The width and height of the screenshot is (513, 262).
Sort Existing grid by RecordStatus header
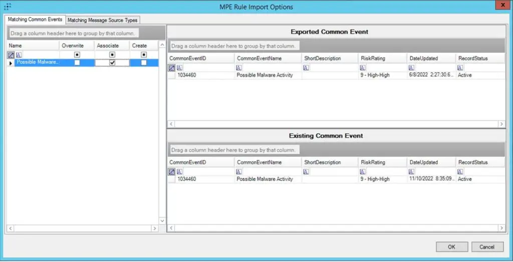(x=480, y=162)
